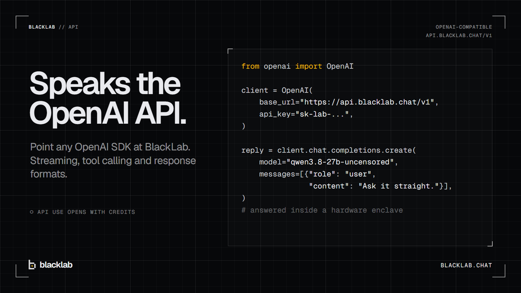Image resolution: width=521 pixels, height=293 pixels.
Task: Click the hardware enclave comment line
Action: pyautogui.click(x=322, y=210)
